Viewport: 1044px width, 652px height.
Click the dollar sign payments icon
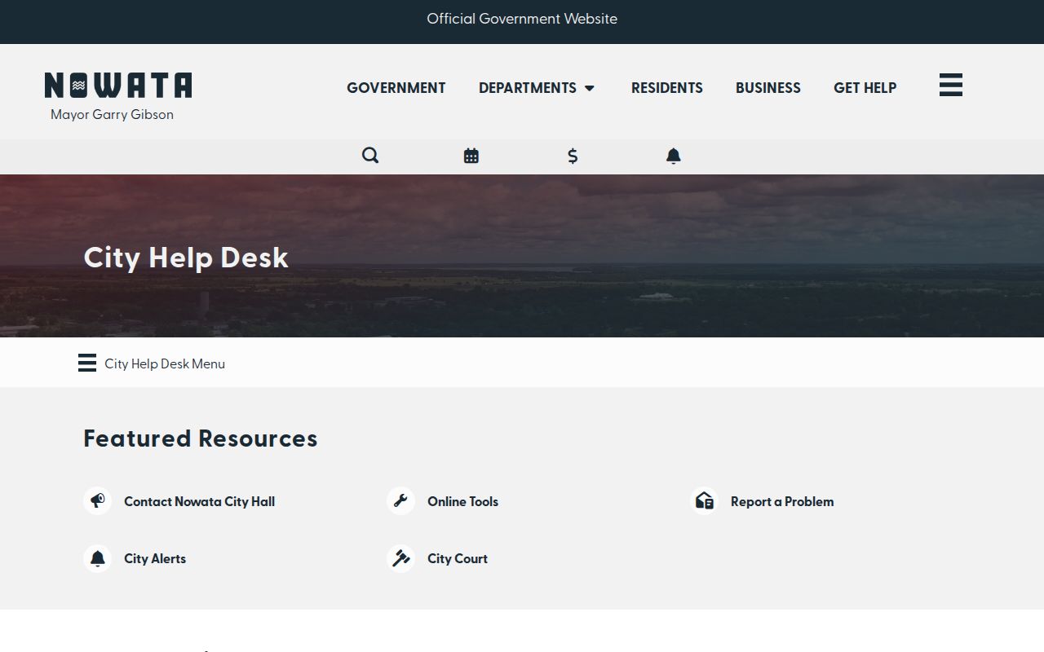click(x=573, y=156)
